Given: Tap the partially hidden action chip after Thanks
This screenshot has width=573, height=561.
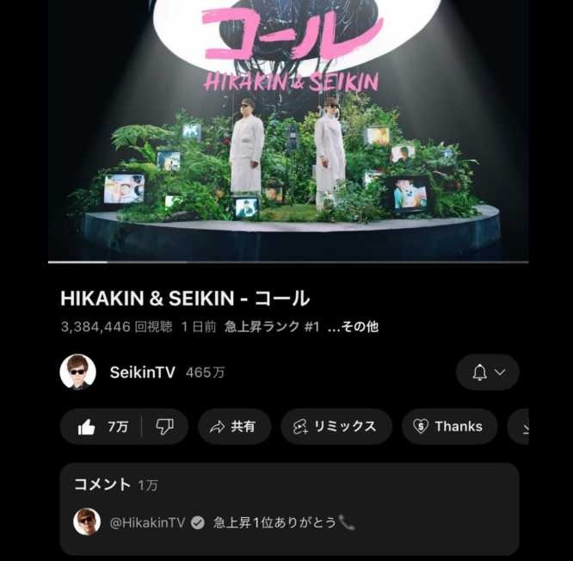Looking at the screenshot, I should (519, 427).
